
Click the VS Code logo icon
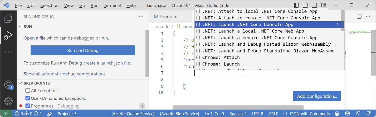7,5
